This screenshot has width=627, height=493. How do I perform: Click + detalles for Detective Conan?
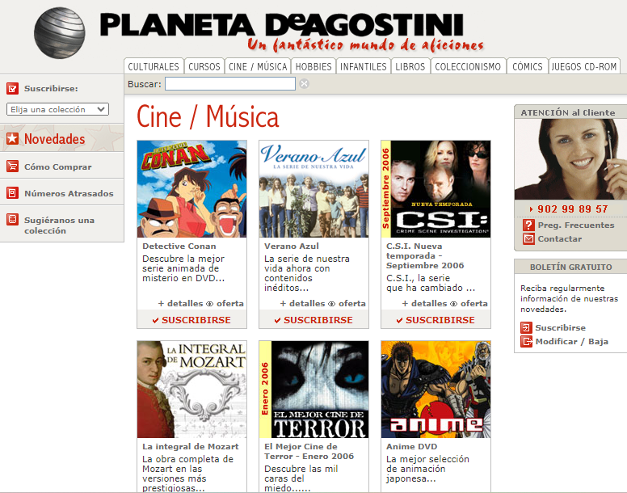[x=181, y=303]
